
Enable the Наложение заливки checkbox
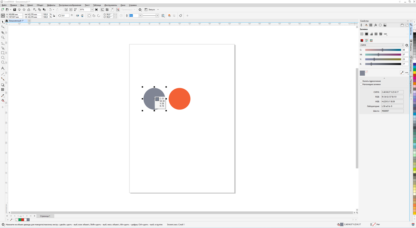click(361, 84)
